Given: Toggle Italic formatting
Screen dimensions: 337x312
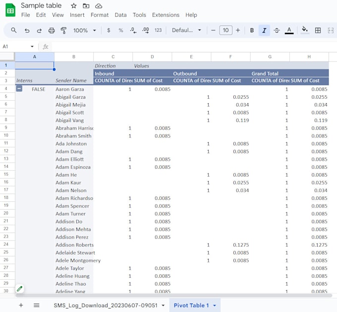Looking at the screenshot, I should (x=264, y=30).
